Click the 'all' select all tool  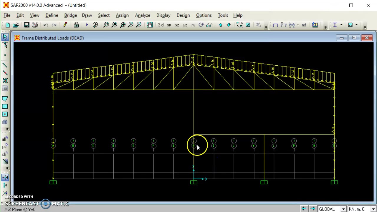5,139
